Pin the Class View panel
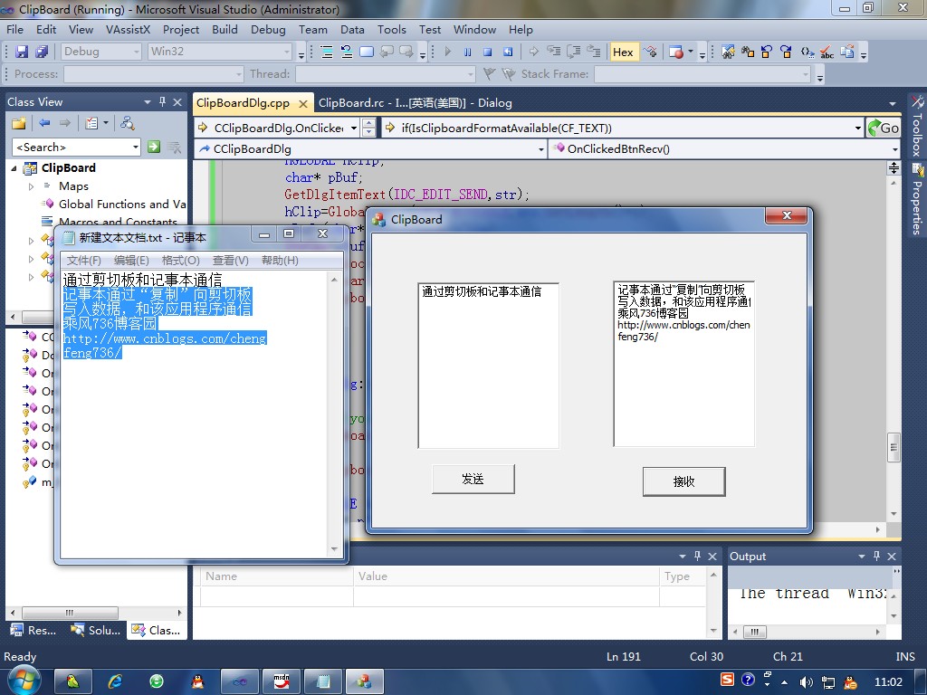Screen dimensions: 927x695 pos(163,101)
